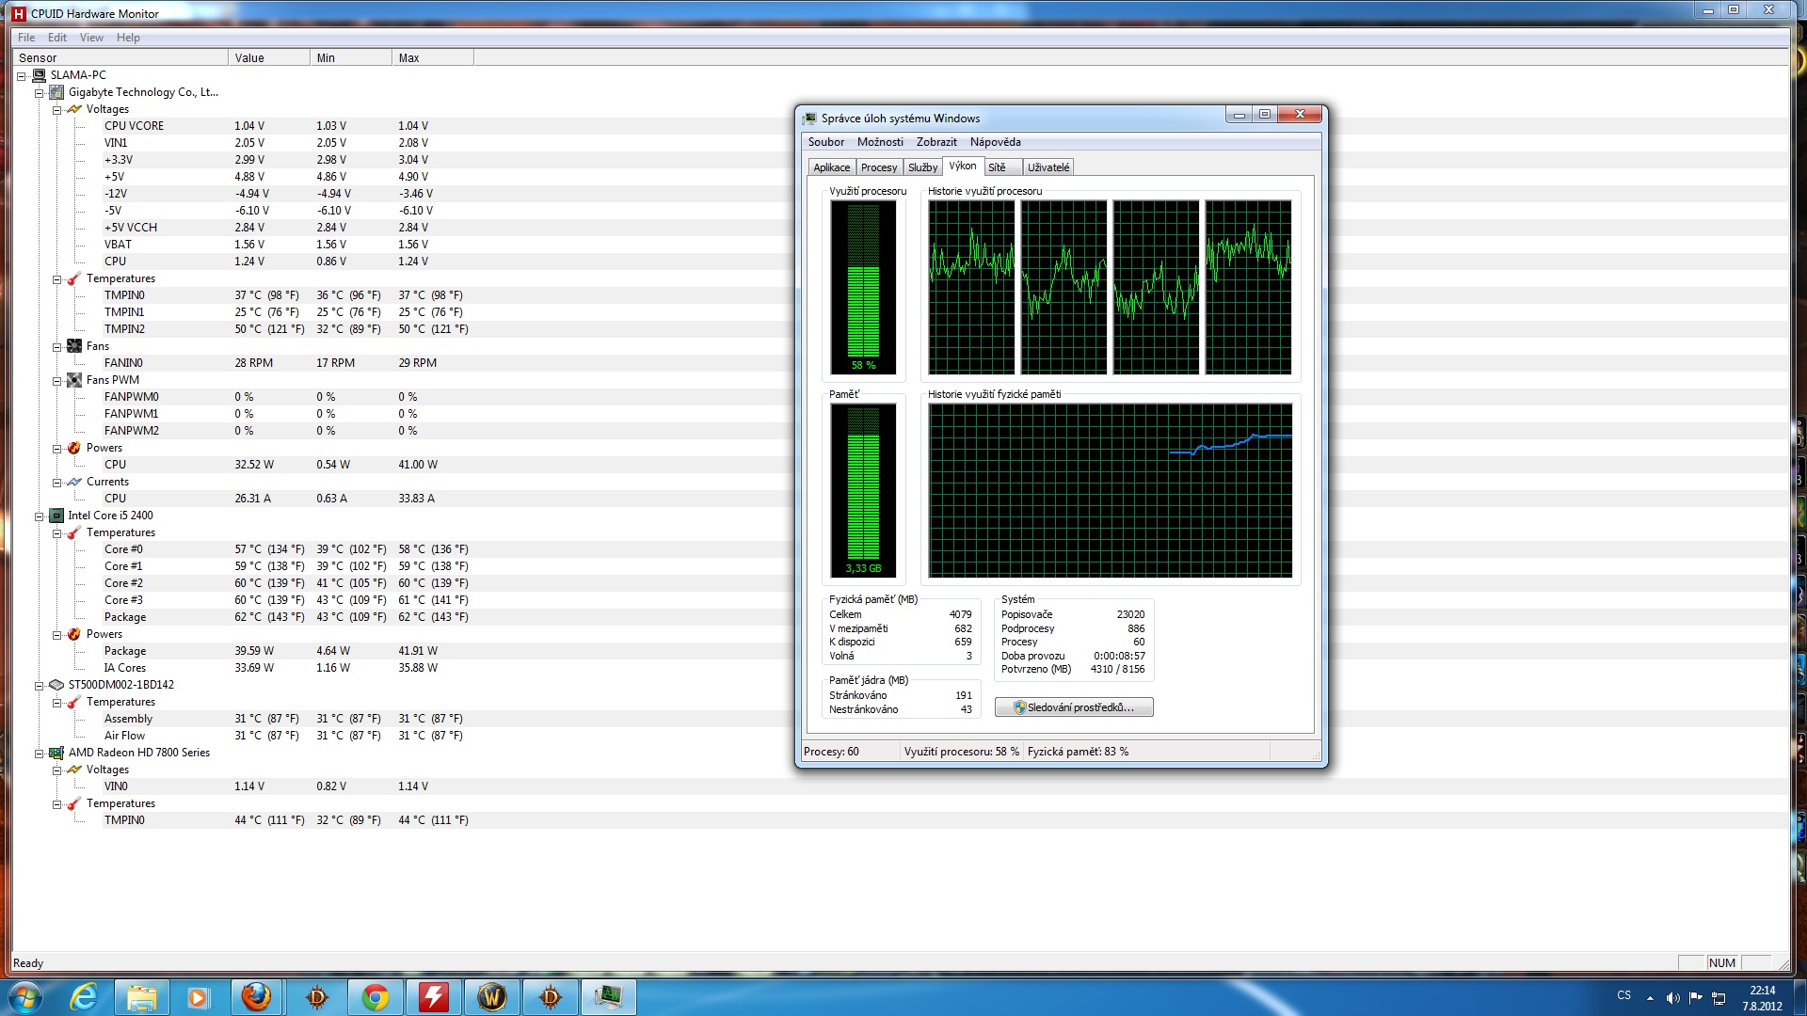Screen dimensions: 1807x1016
Task: Click the CS language indicator in tray
Action: click(x=1624, y=995)
